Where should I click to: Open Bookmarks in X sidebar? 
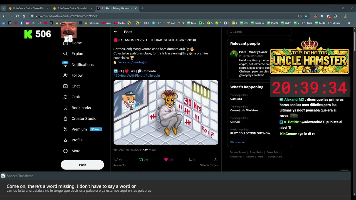tap(77, 108)
